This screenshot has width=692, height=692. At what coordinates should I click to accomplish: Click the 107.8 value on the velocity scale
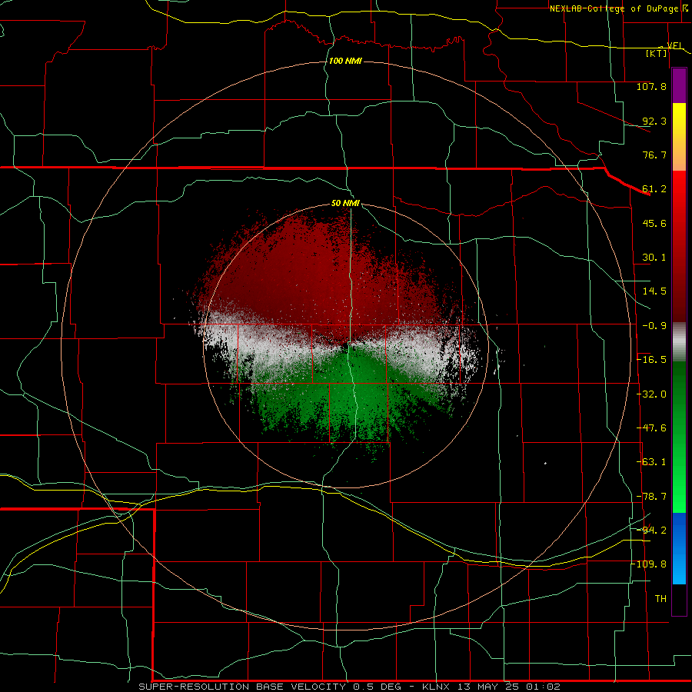tap(651, 86)
